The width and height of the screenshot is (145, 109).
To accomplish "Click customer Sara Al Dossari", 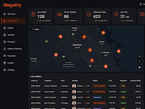I will 50,103.
